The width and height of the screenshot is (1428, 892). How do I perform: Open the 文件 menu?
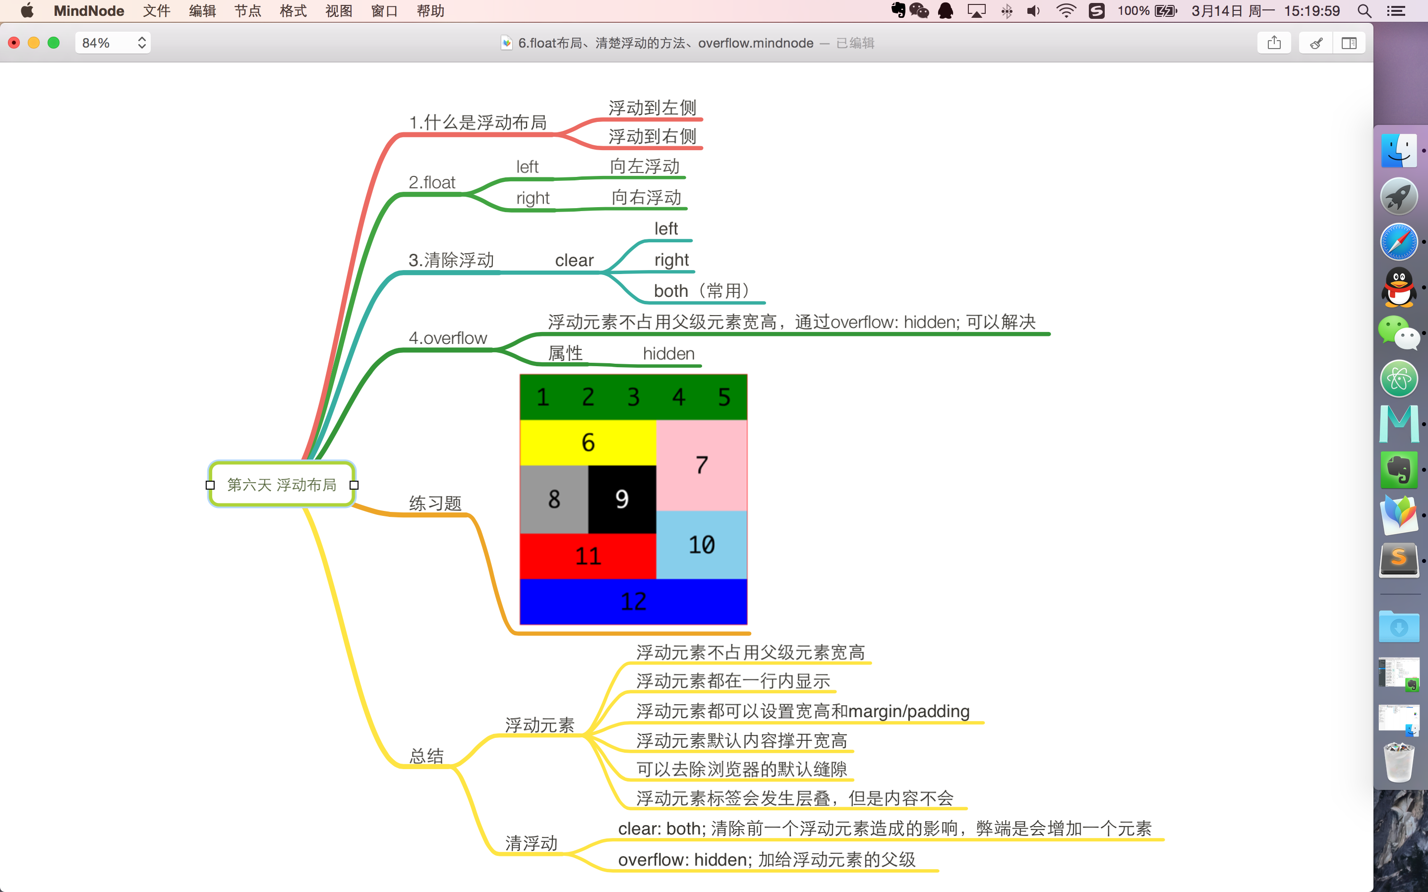coord(156,10)
